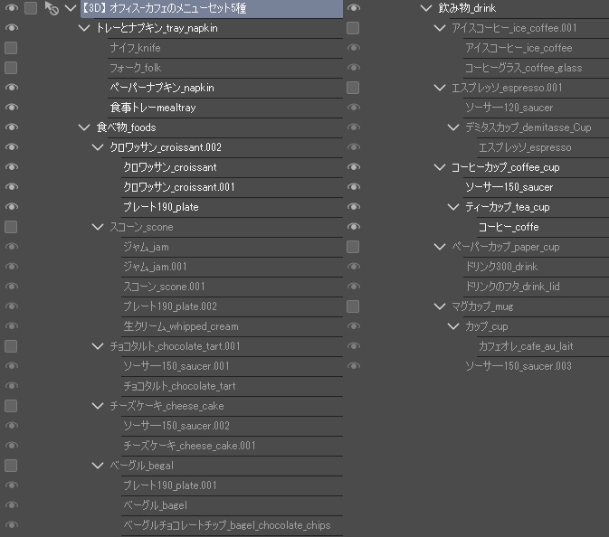Enable the チーズケーキ_cheese_cake group checkbox
The image size is (609, 537).
tap(11, 406)
